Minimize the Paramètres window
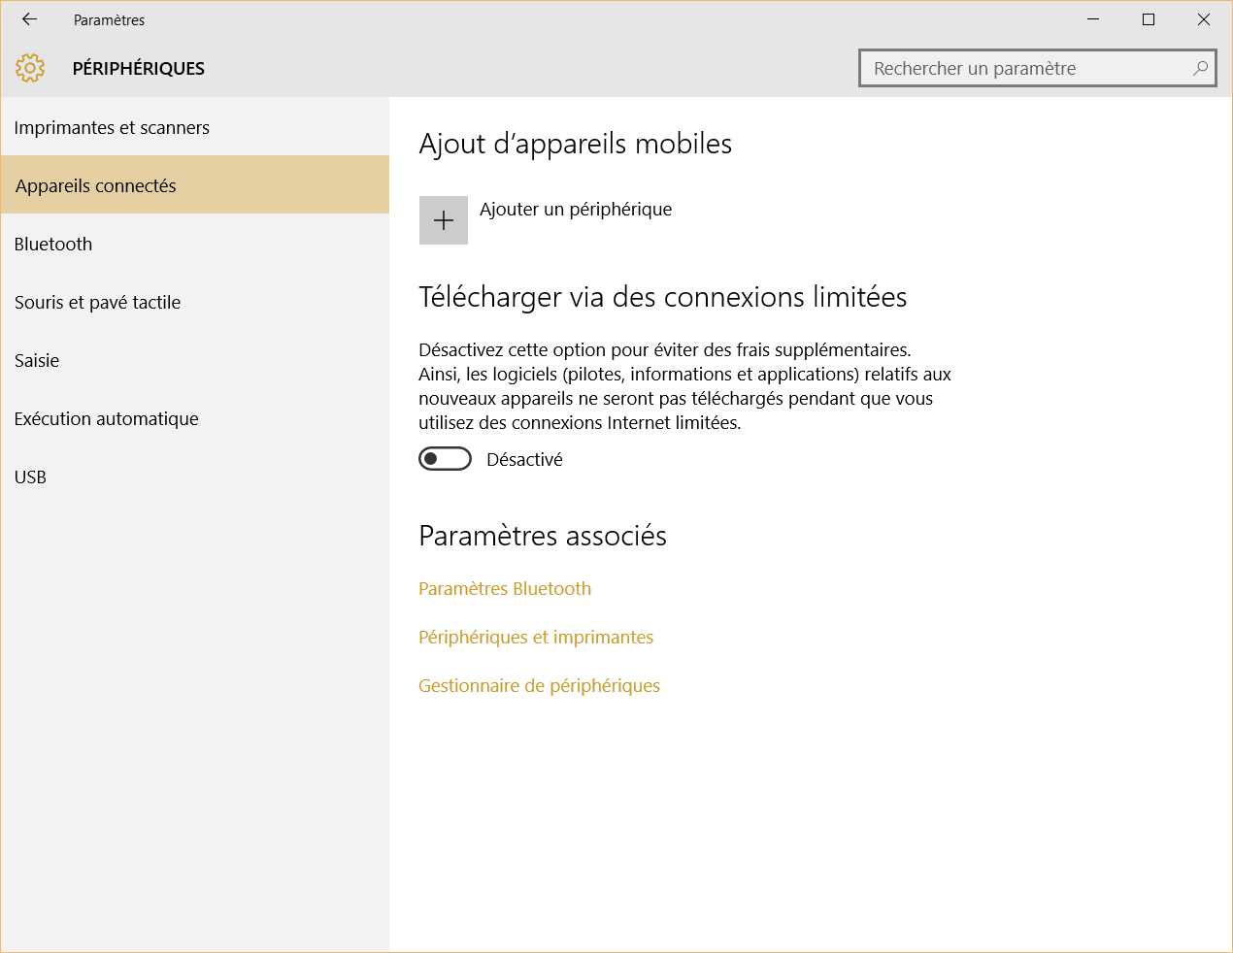1233x953 pixels. click(x=1093, y=19)
